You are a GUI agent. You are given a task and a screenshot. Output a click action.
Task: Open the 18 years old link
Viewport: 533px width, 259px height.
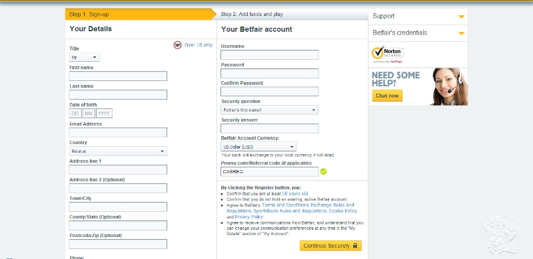pyautogui.click(x=295, y=193)
